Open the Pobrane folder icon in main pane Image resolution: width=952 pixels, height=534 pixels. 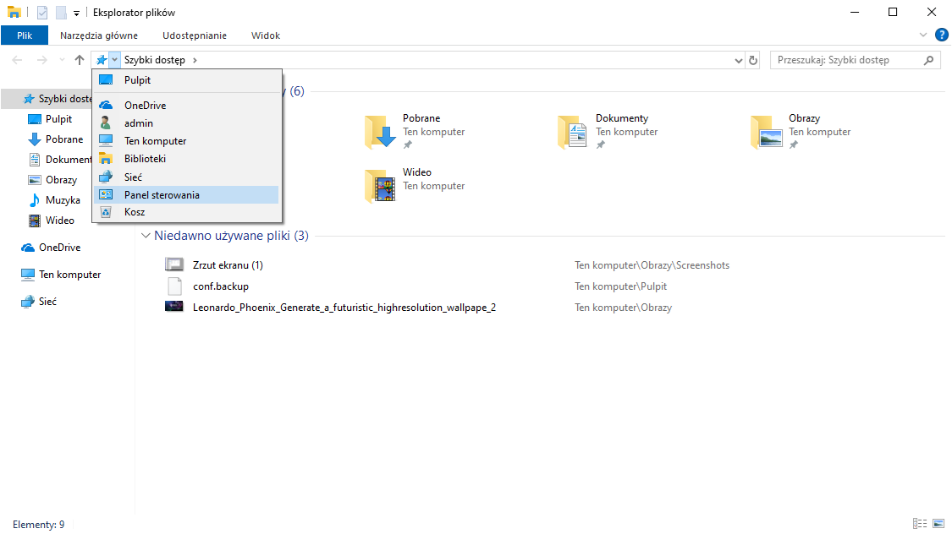(x=381, y=133)
